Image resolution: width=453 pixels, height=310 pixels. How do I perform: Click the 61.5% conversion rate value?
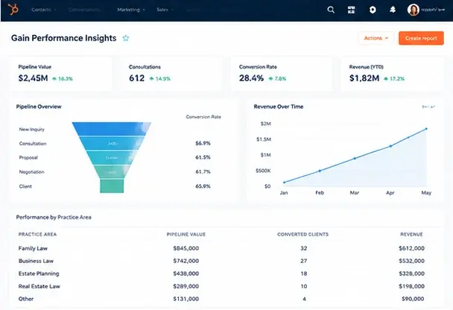point(203,157)
